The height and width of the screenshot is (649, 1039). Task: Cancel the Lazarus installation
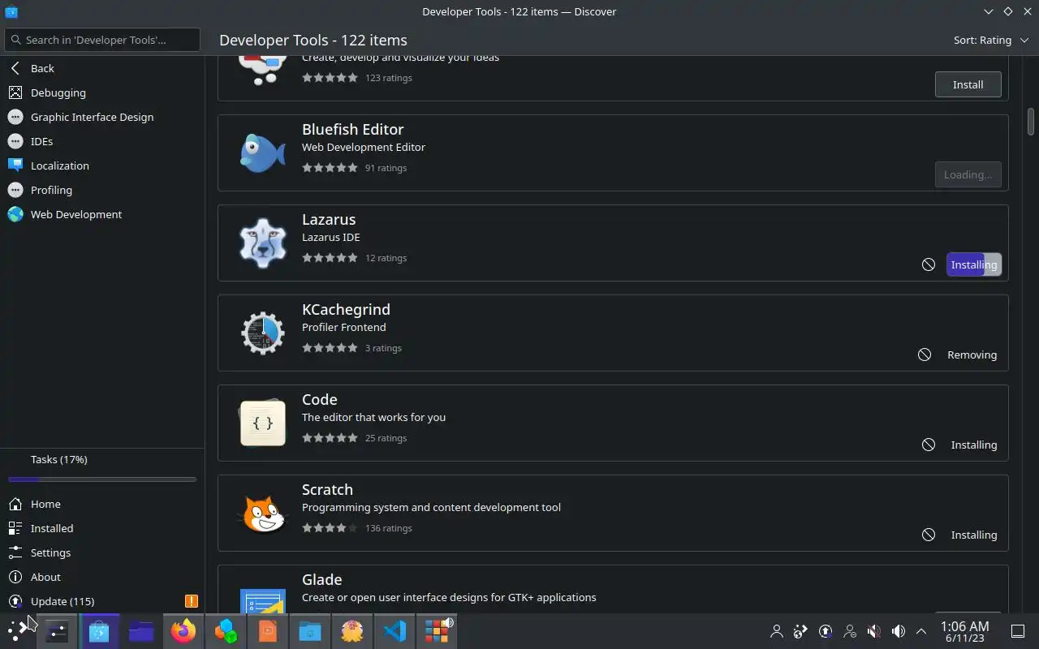[x=929, y=264]
